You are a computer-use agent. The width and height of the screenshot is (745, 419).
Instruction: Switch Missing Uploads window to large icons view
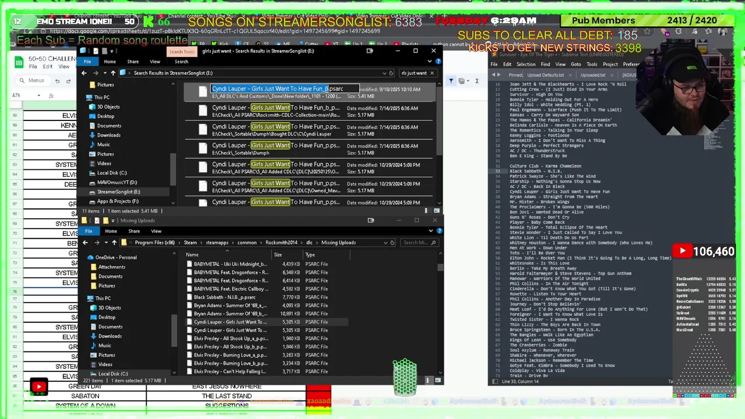(438, 380)
